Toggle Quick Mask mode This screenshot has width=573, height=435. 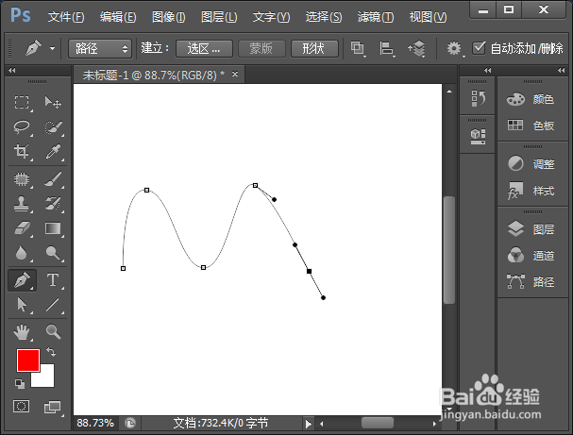(21, 406)
